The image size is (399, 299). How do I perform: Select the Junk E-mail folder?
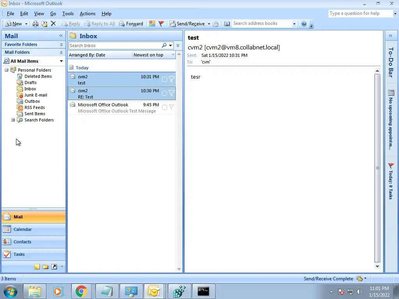tap(32, 95)
